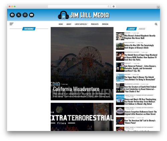167x141 pixels.
Task: Click the Super Bowl article thumbnail
Action: pos(120,78)
